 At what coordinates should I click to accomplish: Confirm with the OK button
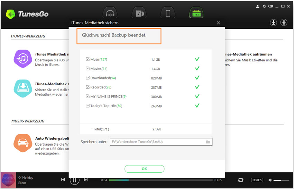pos(144,169)
